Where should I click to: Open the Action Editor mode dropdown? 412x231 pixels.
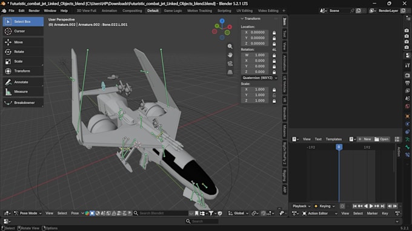coord(320,213)
